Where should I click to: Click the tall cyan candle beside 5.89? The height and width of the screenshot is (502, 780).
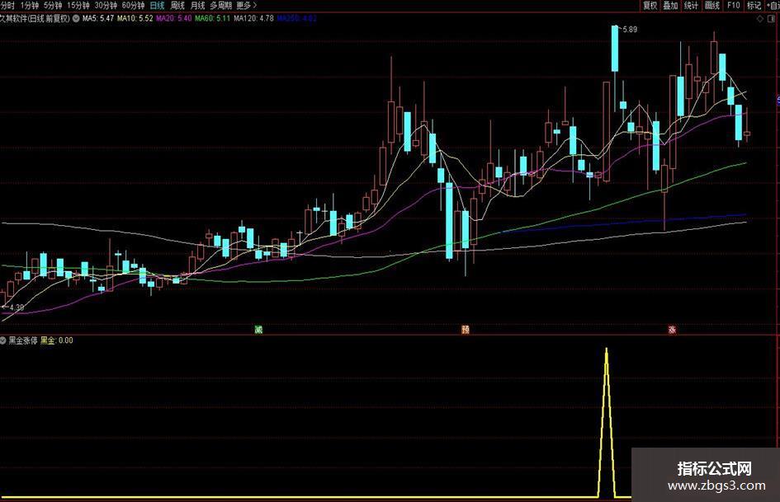tap(615, 49)
